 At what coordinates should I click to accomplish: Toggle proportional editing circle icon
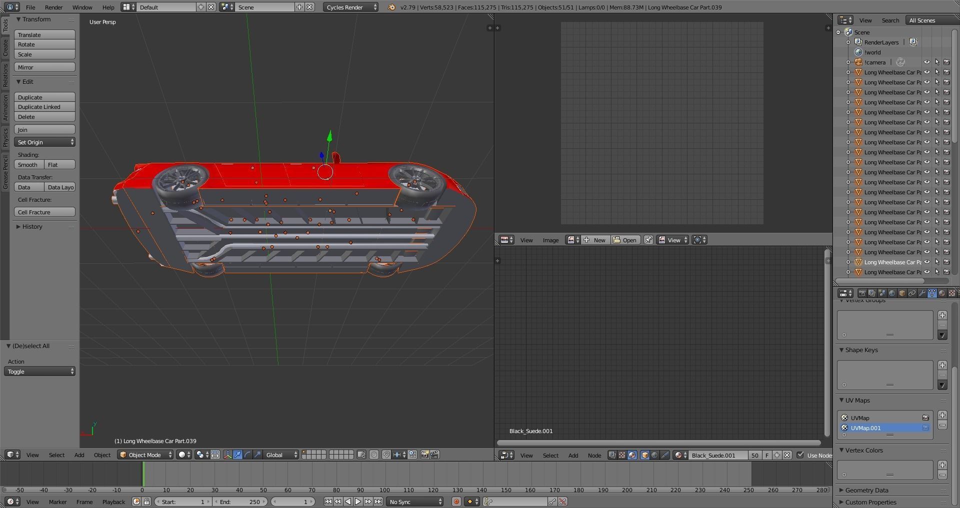(x=373, y=455)
